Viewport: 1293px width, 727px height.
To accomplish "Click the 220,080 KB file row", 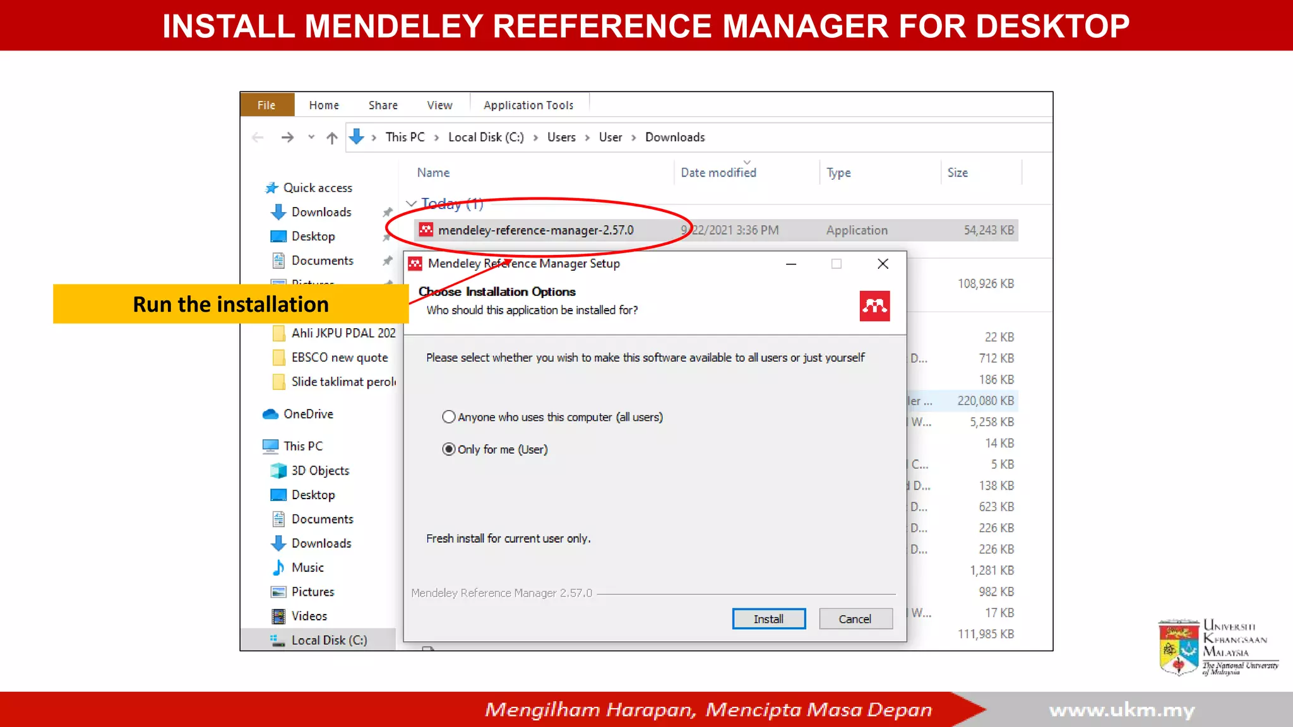I will pos(962,401).
